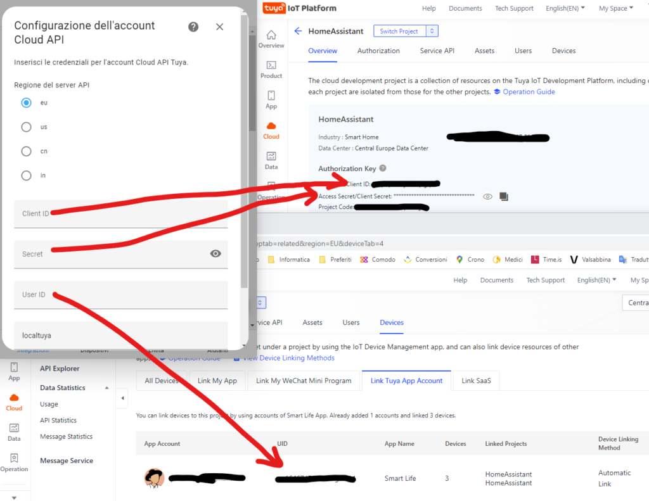Viewport: 649px width, 501px height.
Task: Click the Tuya logo in header
Action: click(274, 8)
